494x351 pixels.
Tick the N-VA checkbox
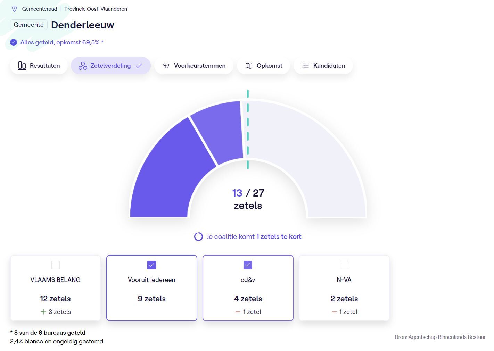point(344,265)
